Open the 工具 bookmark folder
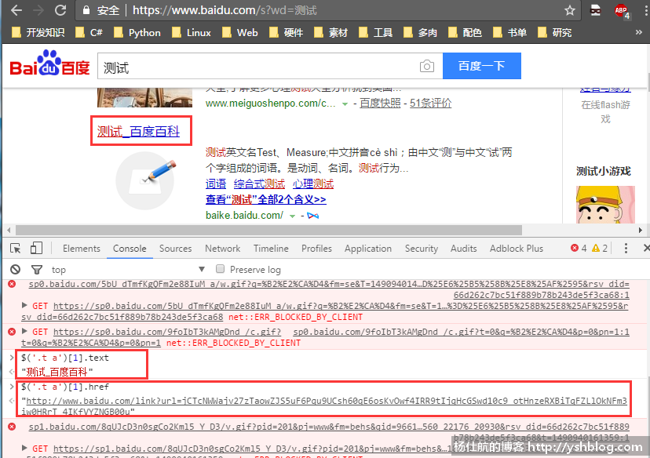This screenshot has width=650, height=458. (x=375, y=33)
